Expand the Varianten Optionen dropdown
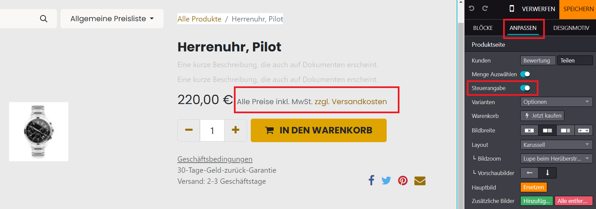Viewport: 596px width, 209px height. coord(556,102)
